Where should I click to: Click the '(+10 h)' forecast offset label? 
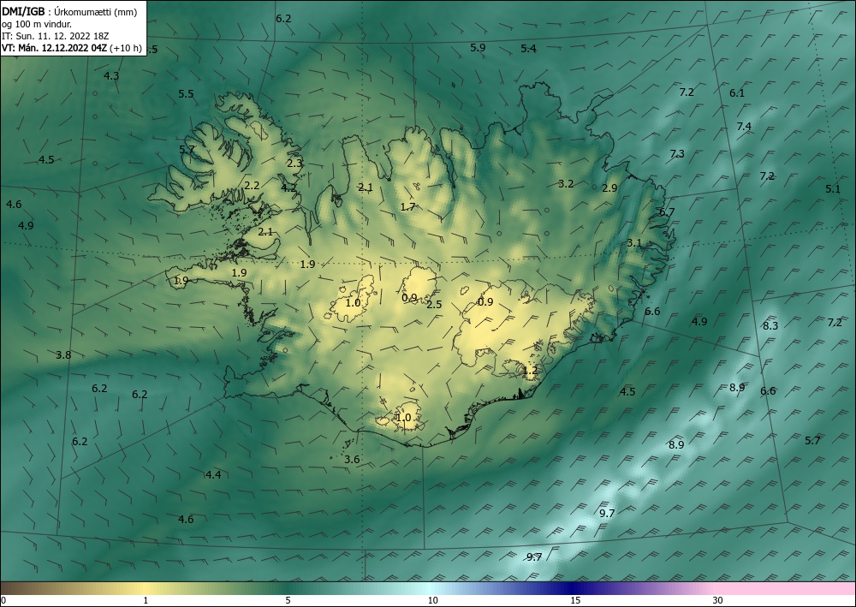126,48
